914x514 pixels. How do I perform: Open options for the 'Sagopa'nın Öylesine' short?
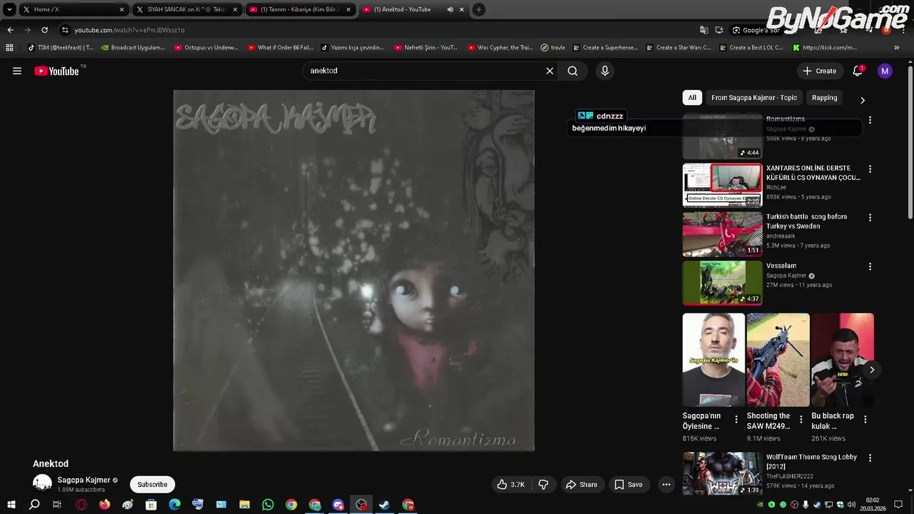point(736,420)
